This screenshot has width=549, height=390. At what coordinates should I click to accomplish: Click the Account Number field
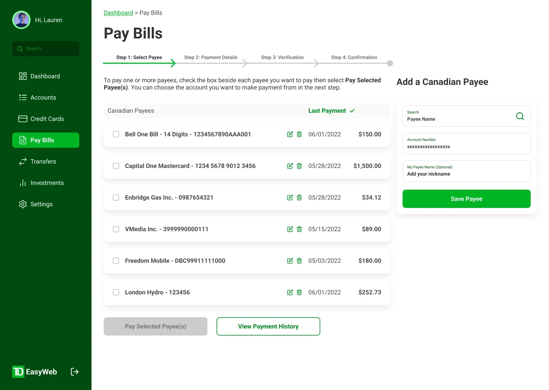467,144
